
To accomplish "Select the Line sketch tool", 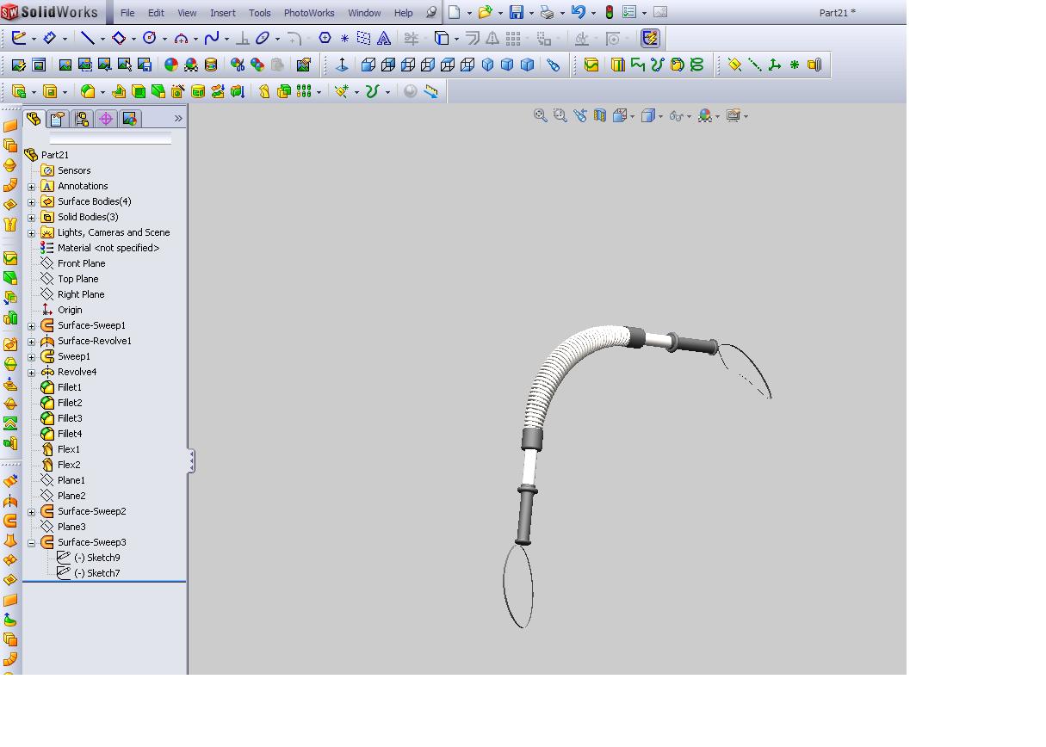I will coord(87,38).
